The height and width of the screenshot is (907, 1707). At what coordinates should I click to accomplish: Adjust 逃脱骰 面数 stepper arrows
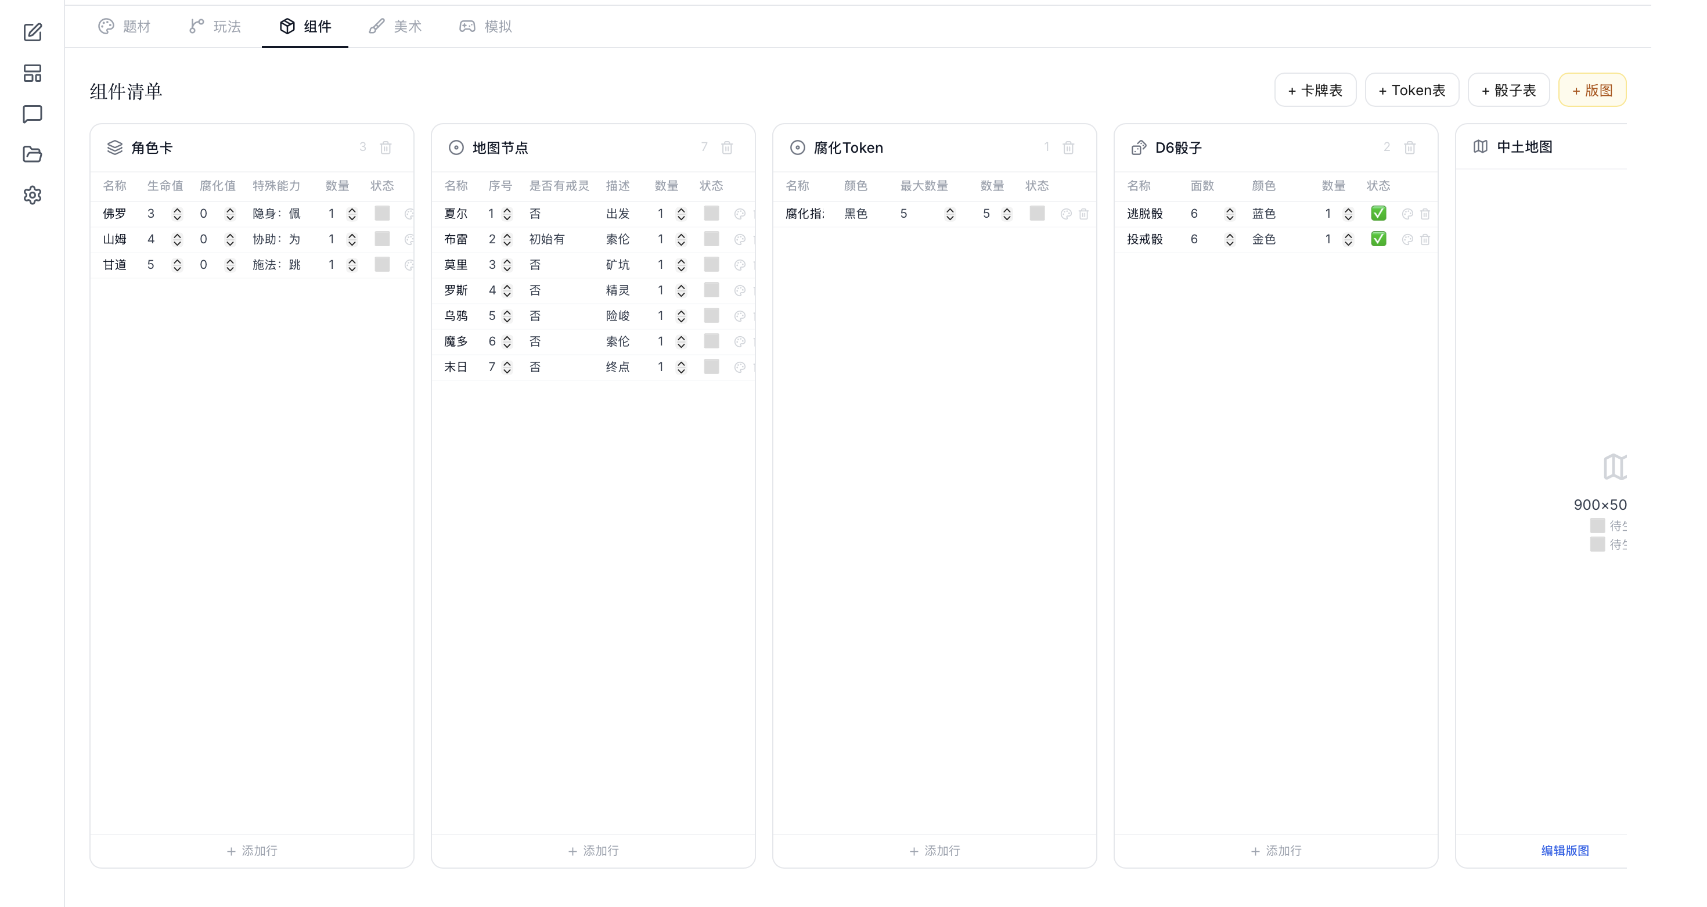coord(1230,214)
